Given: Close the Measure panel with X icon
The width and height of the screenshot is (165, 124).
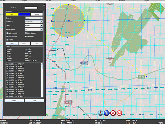Looking at the screenshot, I should click(x=44, y=5).
